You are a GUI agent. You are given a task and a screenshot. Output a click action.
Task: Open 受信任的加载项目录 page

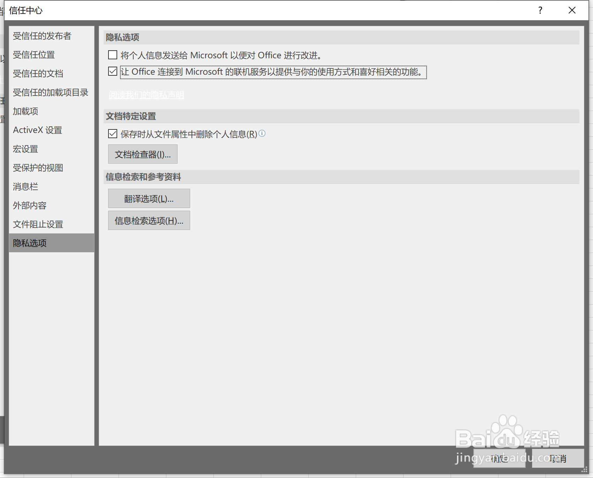(52, 92)
